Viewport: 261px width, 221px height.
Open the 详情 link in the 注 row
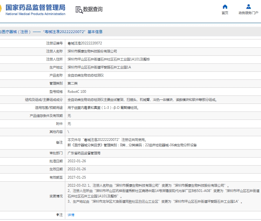(71, 215)
